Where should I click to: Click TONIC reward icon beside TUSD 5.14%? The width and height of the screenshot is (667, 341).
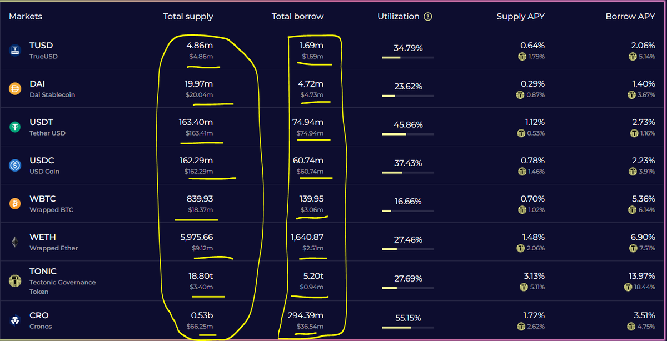tap(633, 57)
